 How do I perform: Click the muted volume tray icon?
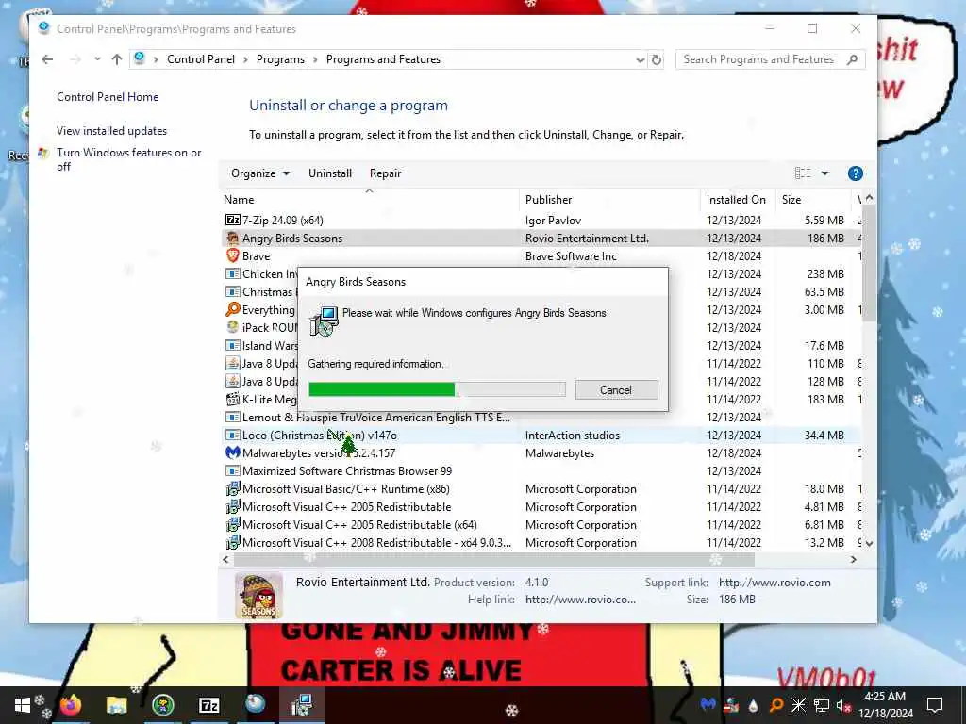(842, 705)
